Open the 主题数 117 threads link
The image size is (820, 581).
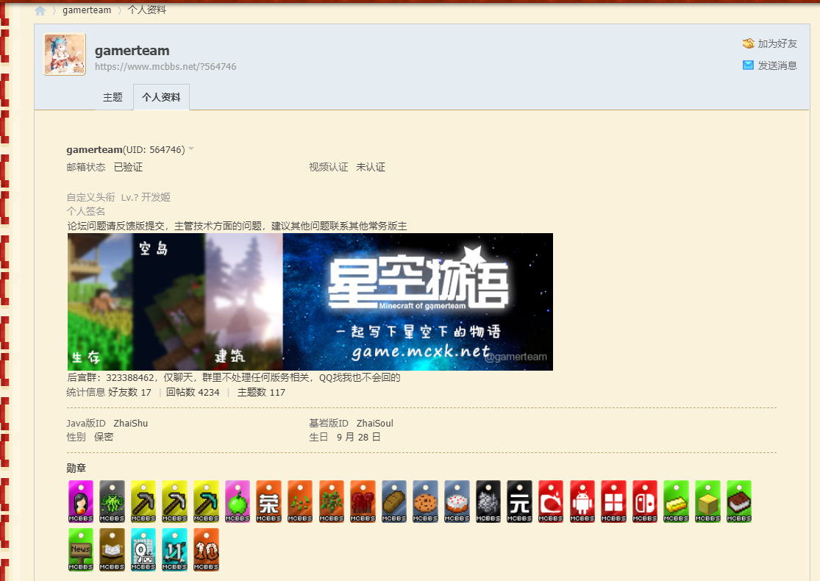point(261,393)
